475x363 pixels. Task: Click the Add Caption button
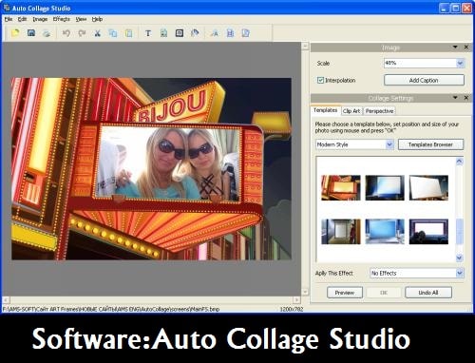424,80
